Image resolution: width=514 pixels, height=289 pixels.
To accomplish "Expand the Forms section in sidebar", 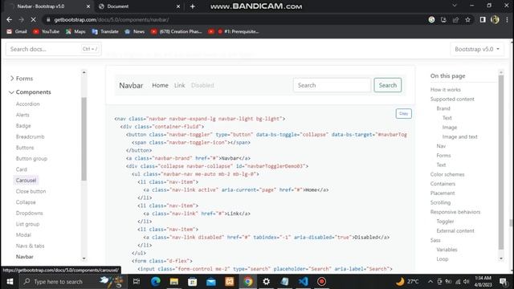I will [22, 79].
